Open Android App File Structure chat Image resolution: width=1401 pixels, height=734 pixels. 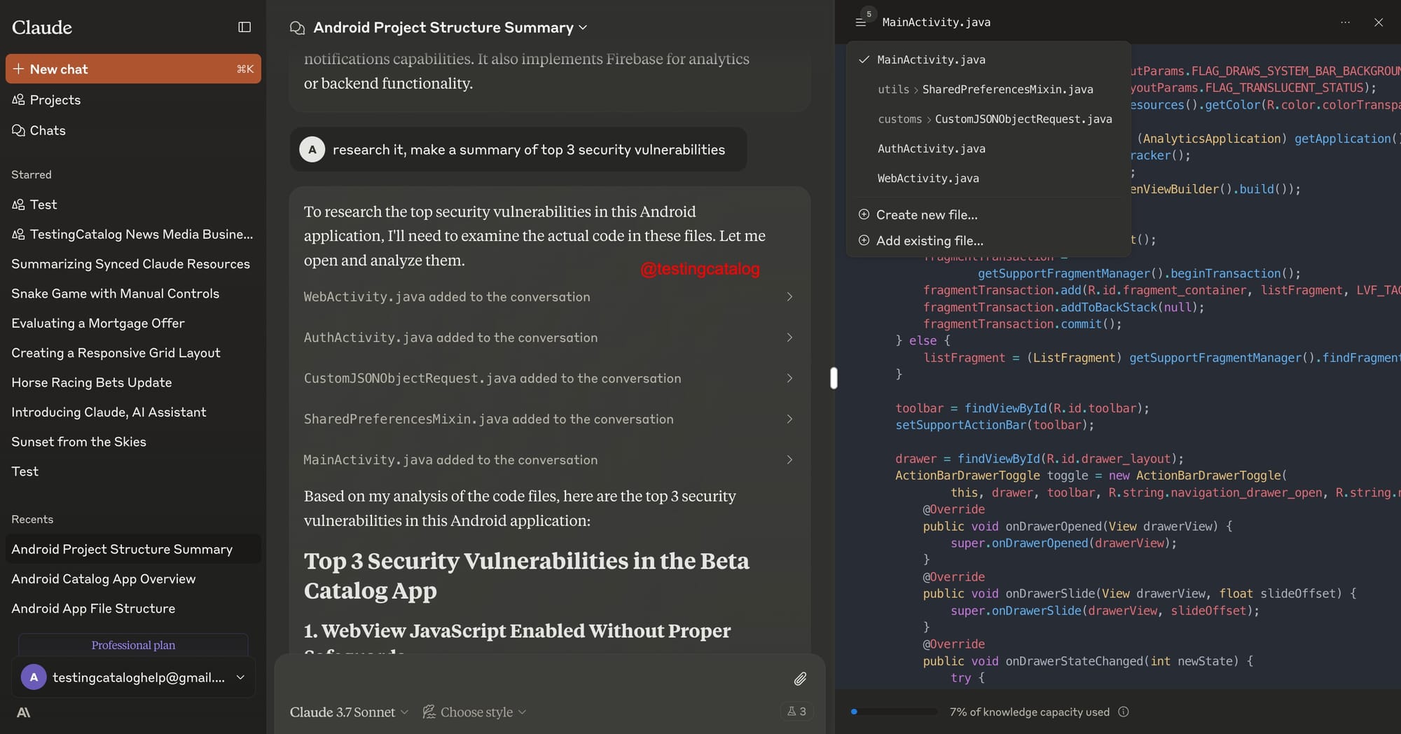tap(93, 609)
